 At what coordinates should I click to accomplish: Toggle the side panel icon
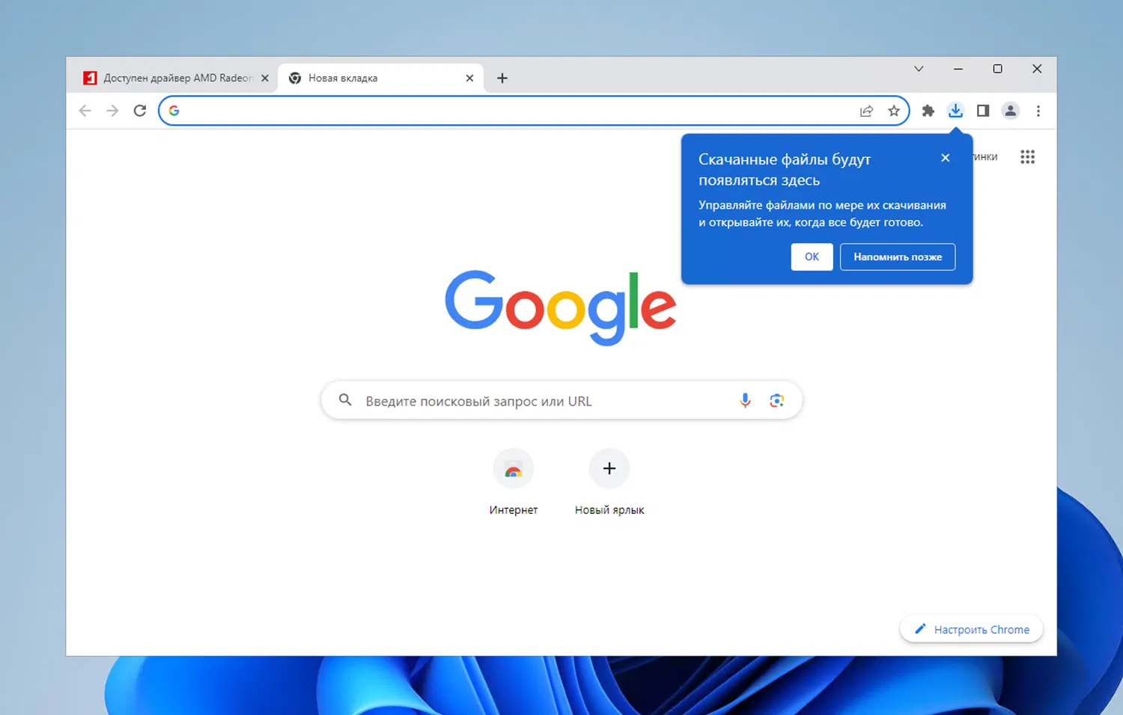(983, 111)
